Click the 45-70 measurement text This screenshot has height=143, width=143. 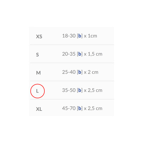(x=69, y=108)
